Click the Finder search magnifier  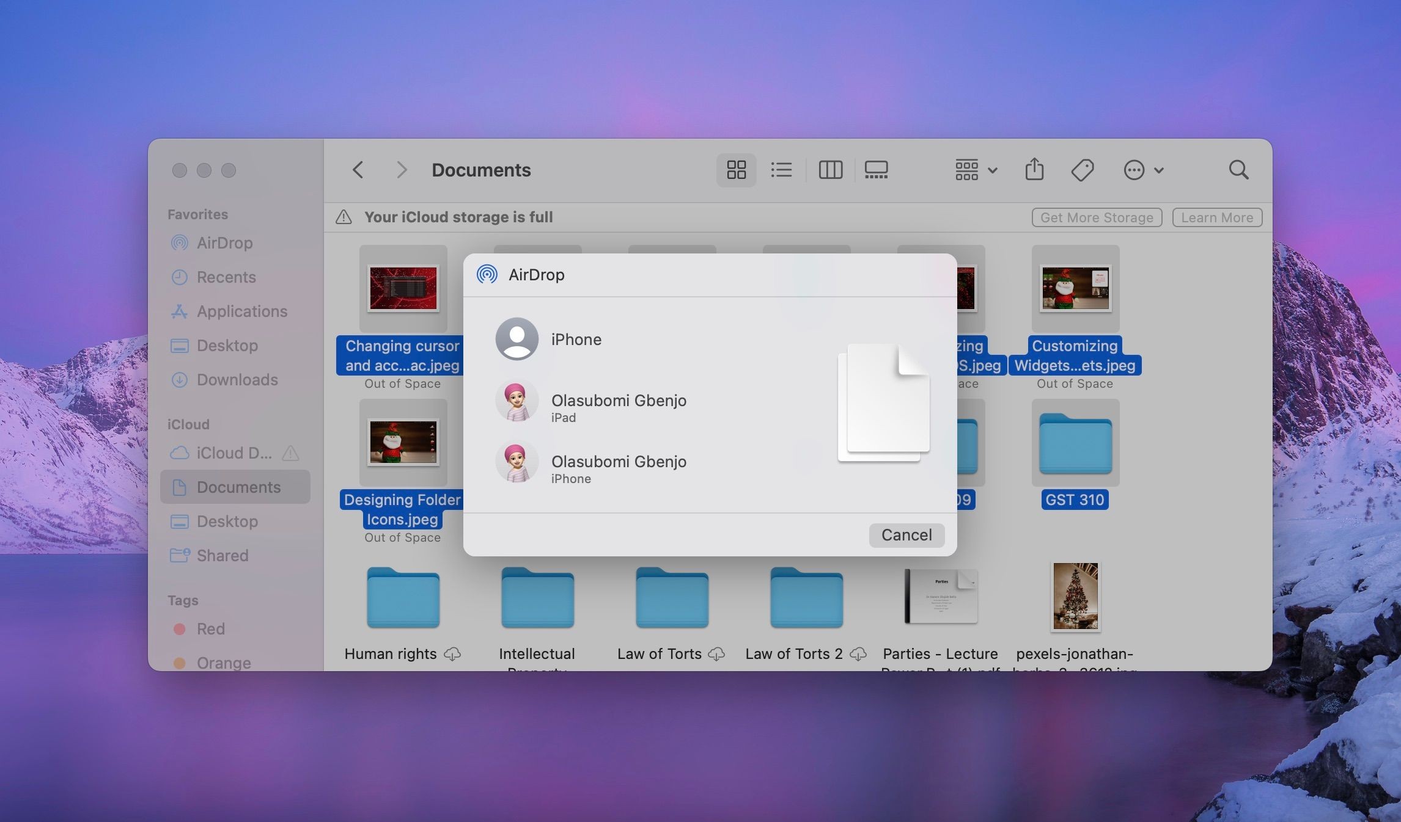point(1238,170)
